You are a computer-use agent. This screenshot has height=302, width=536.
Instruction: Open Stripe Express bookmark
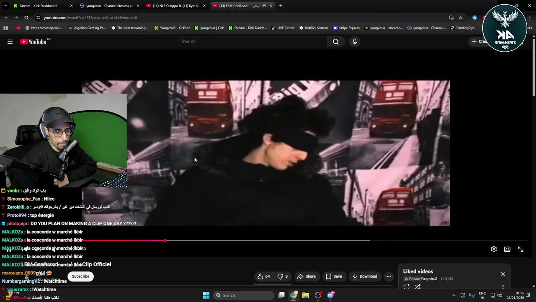346,28
